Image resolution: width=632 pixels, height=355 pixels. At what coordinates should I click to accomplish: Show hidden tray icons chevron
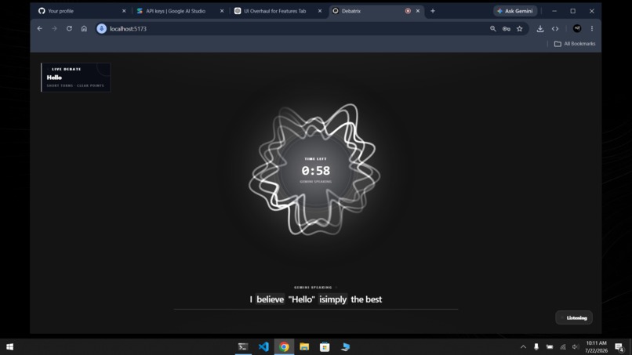coord(523,346)
